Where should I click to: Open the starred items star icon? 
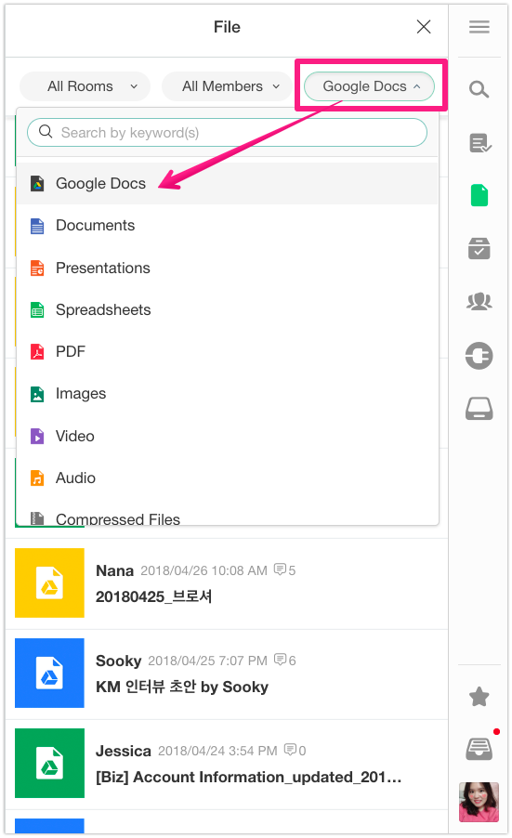(479, 697)
